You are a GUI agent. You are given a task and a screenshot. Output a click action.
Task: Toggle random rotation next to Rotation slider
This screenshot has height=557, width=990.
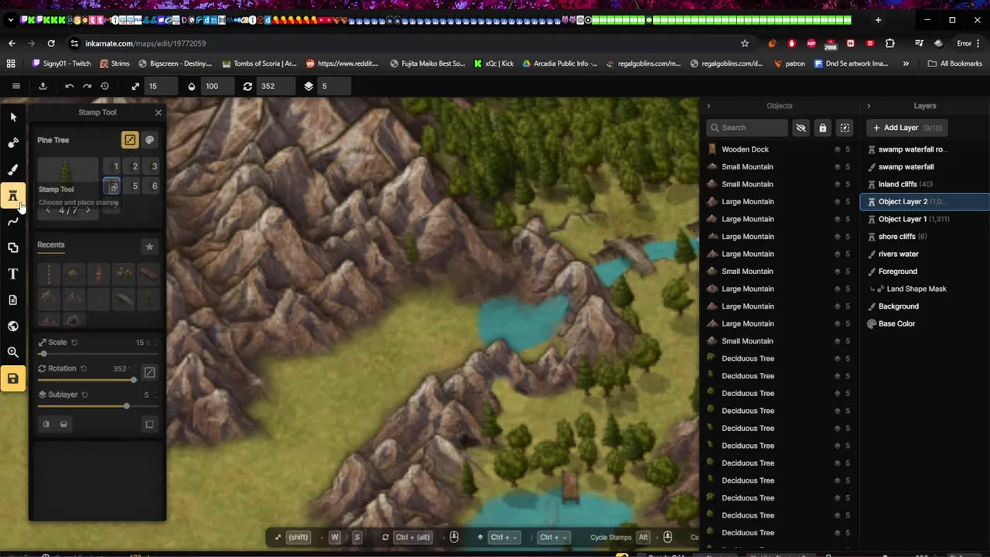click(149, 372)
